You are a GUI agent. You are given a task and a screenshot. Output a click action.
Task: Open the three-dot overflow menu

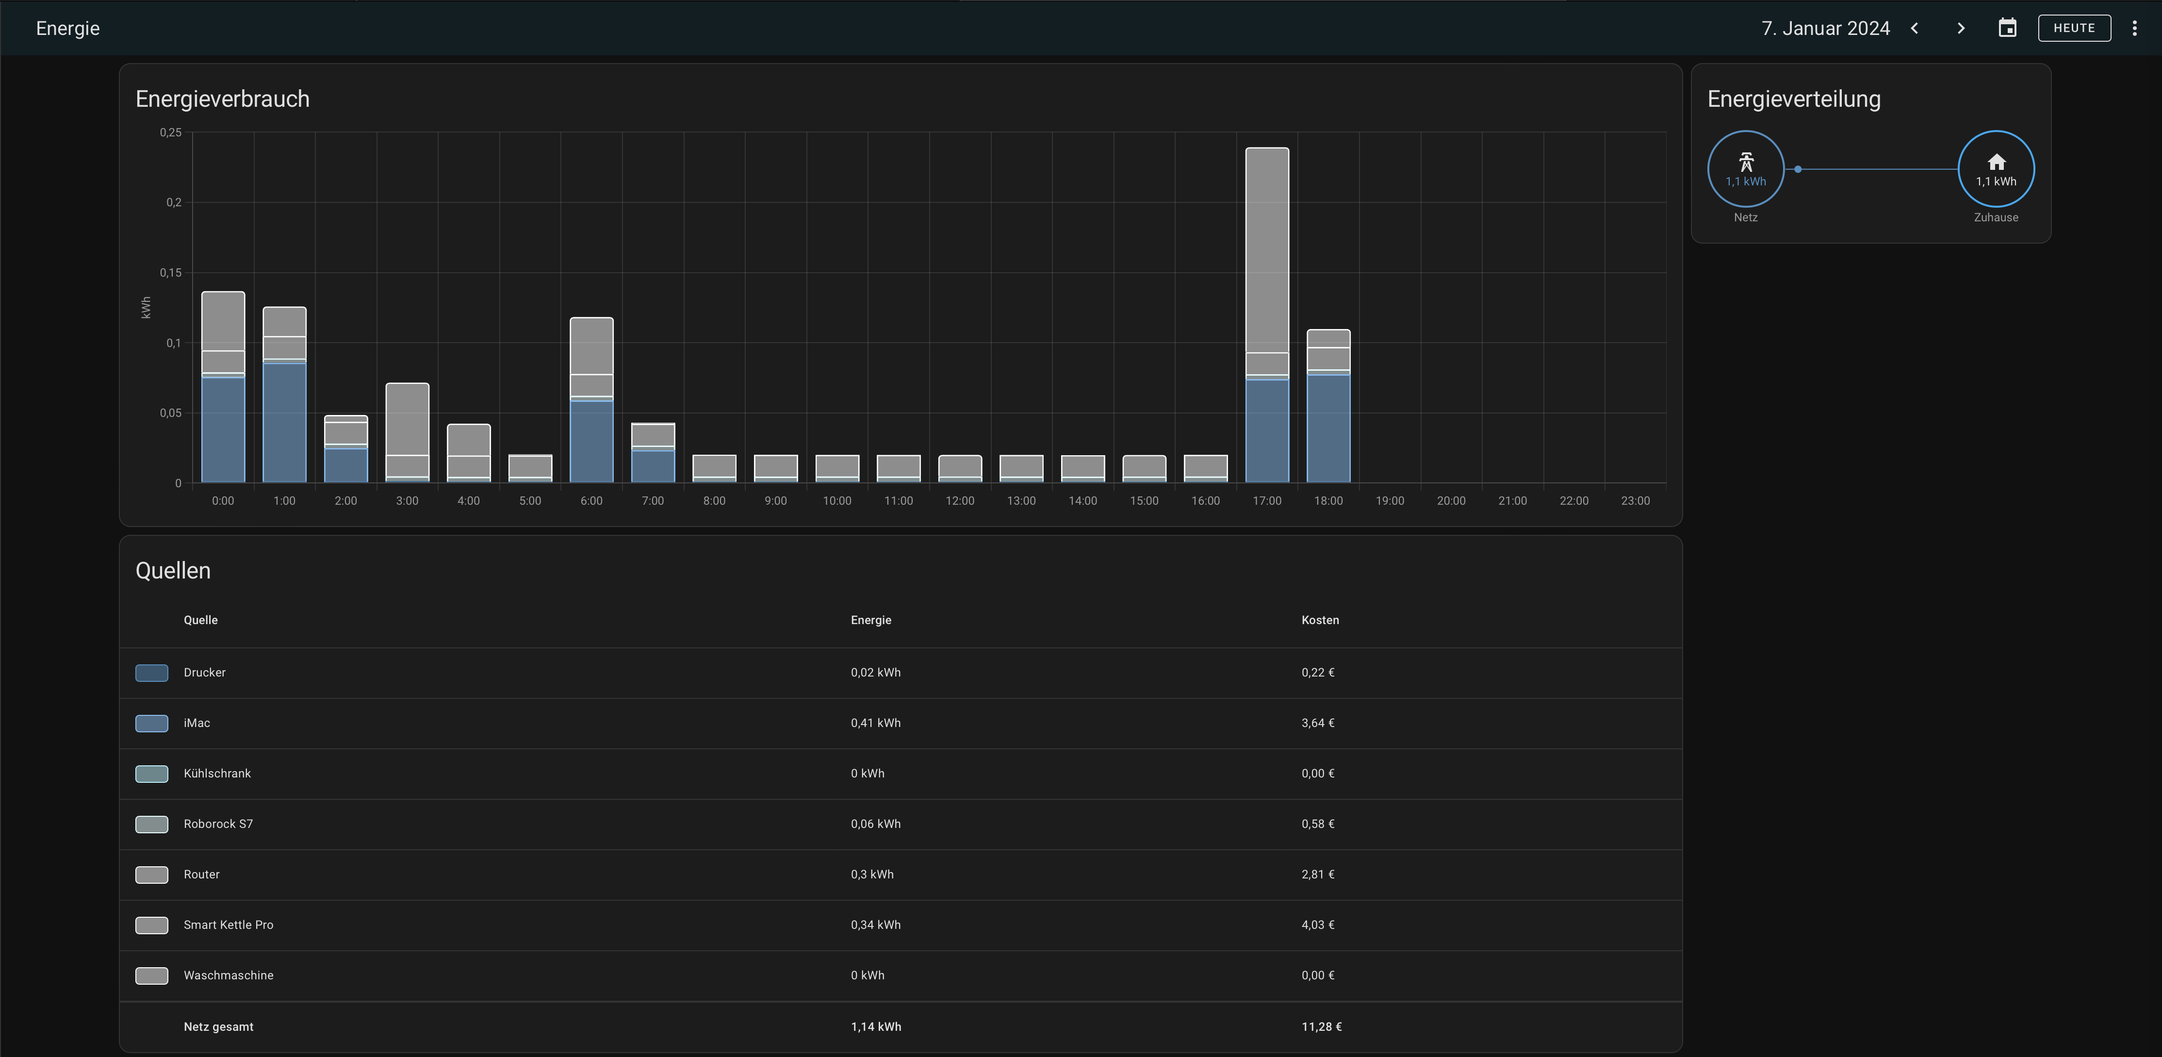pos(2134,29)
